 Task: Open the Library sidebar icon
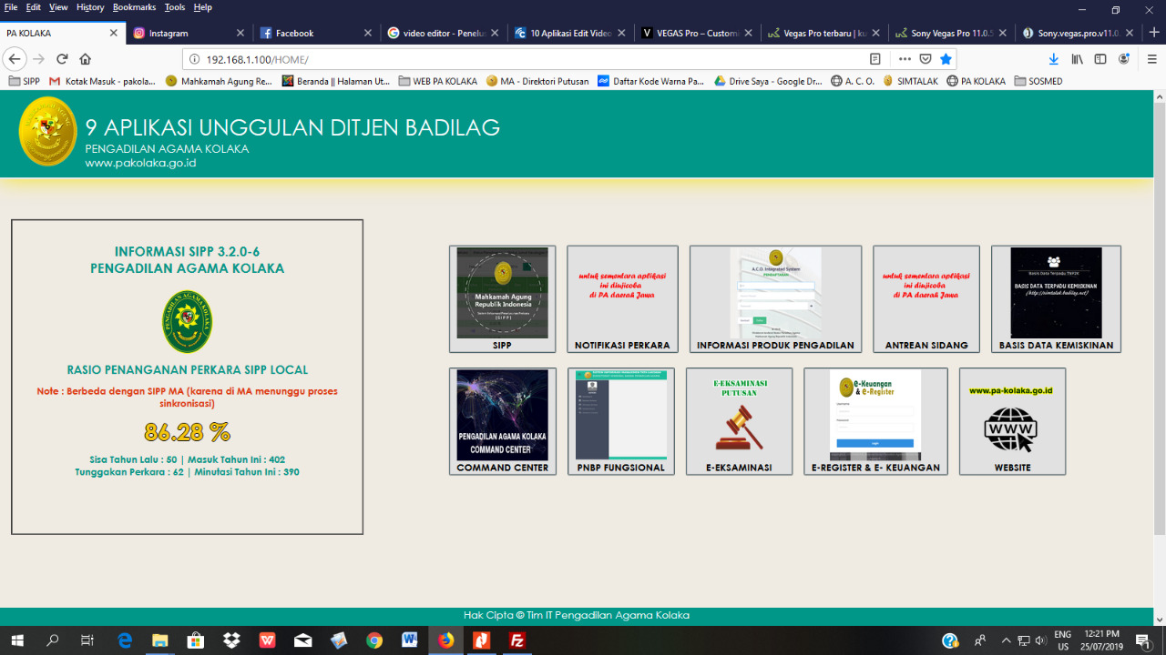(1079, 57)
